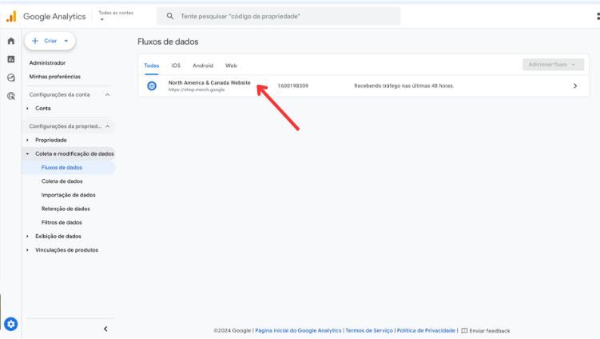The height and width of the screenshot is (339, 600).
Task: Collapse Configurações da propriedade section
Action: (108, 126)
